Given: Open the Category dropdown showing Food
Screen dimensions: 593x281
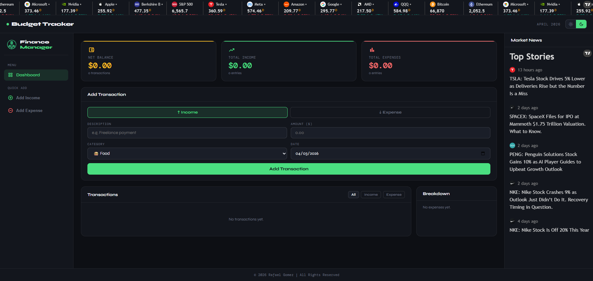Looking at the screenshot, I should click(187, 153).
